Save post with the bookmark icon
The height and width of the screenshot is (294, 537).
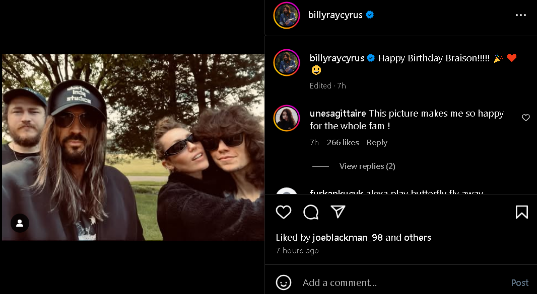[522, 212]
